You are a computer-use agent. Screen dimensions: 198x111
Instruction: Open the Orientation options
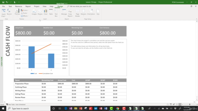[91, 13]
